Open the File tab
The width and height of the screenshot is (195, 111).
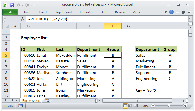point(10,12)
